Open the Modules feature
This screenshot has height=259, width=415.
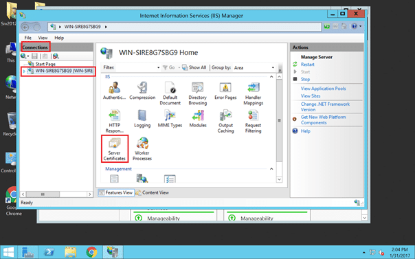pyautogui.click(x=198, y=119)
